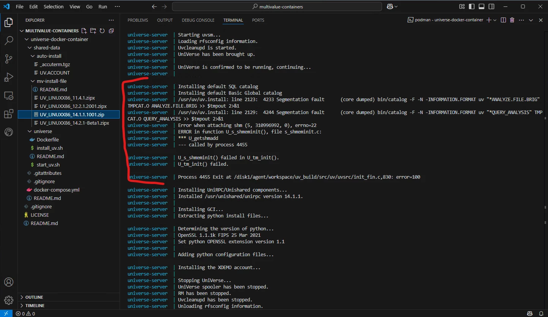
Task: Open the Extensions view
Action: 8,114
